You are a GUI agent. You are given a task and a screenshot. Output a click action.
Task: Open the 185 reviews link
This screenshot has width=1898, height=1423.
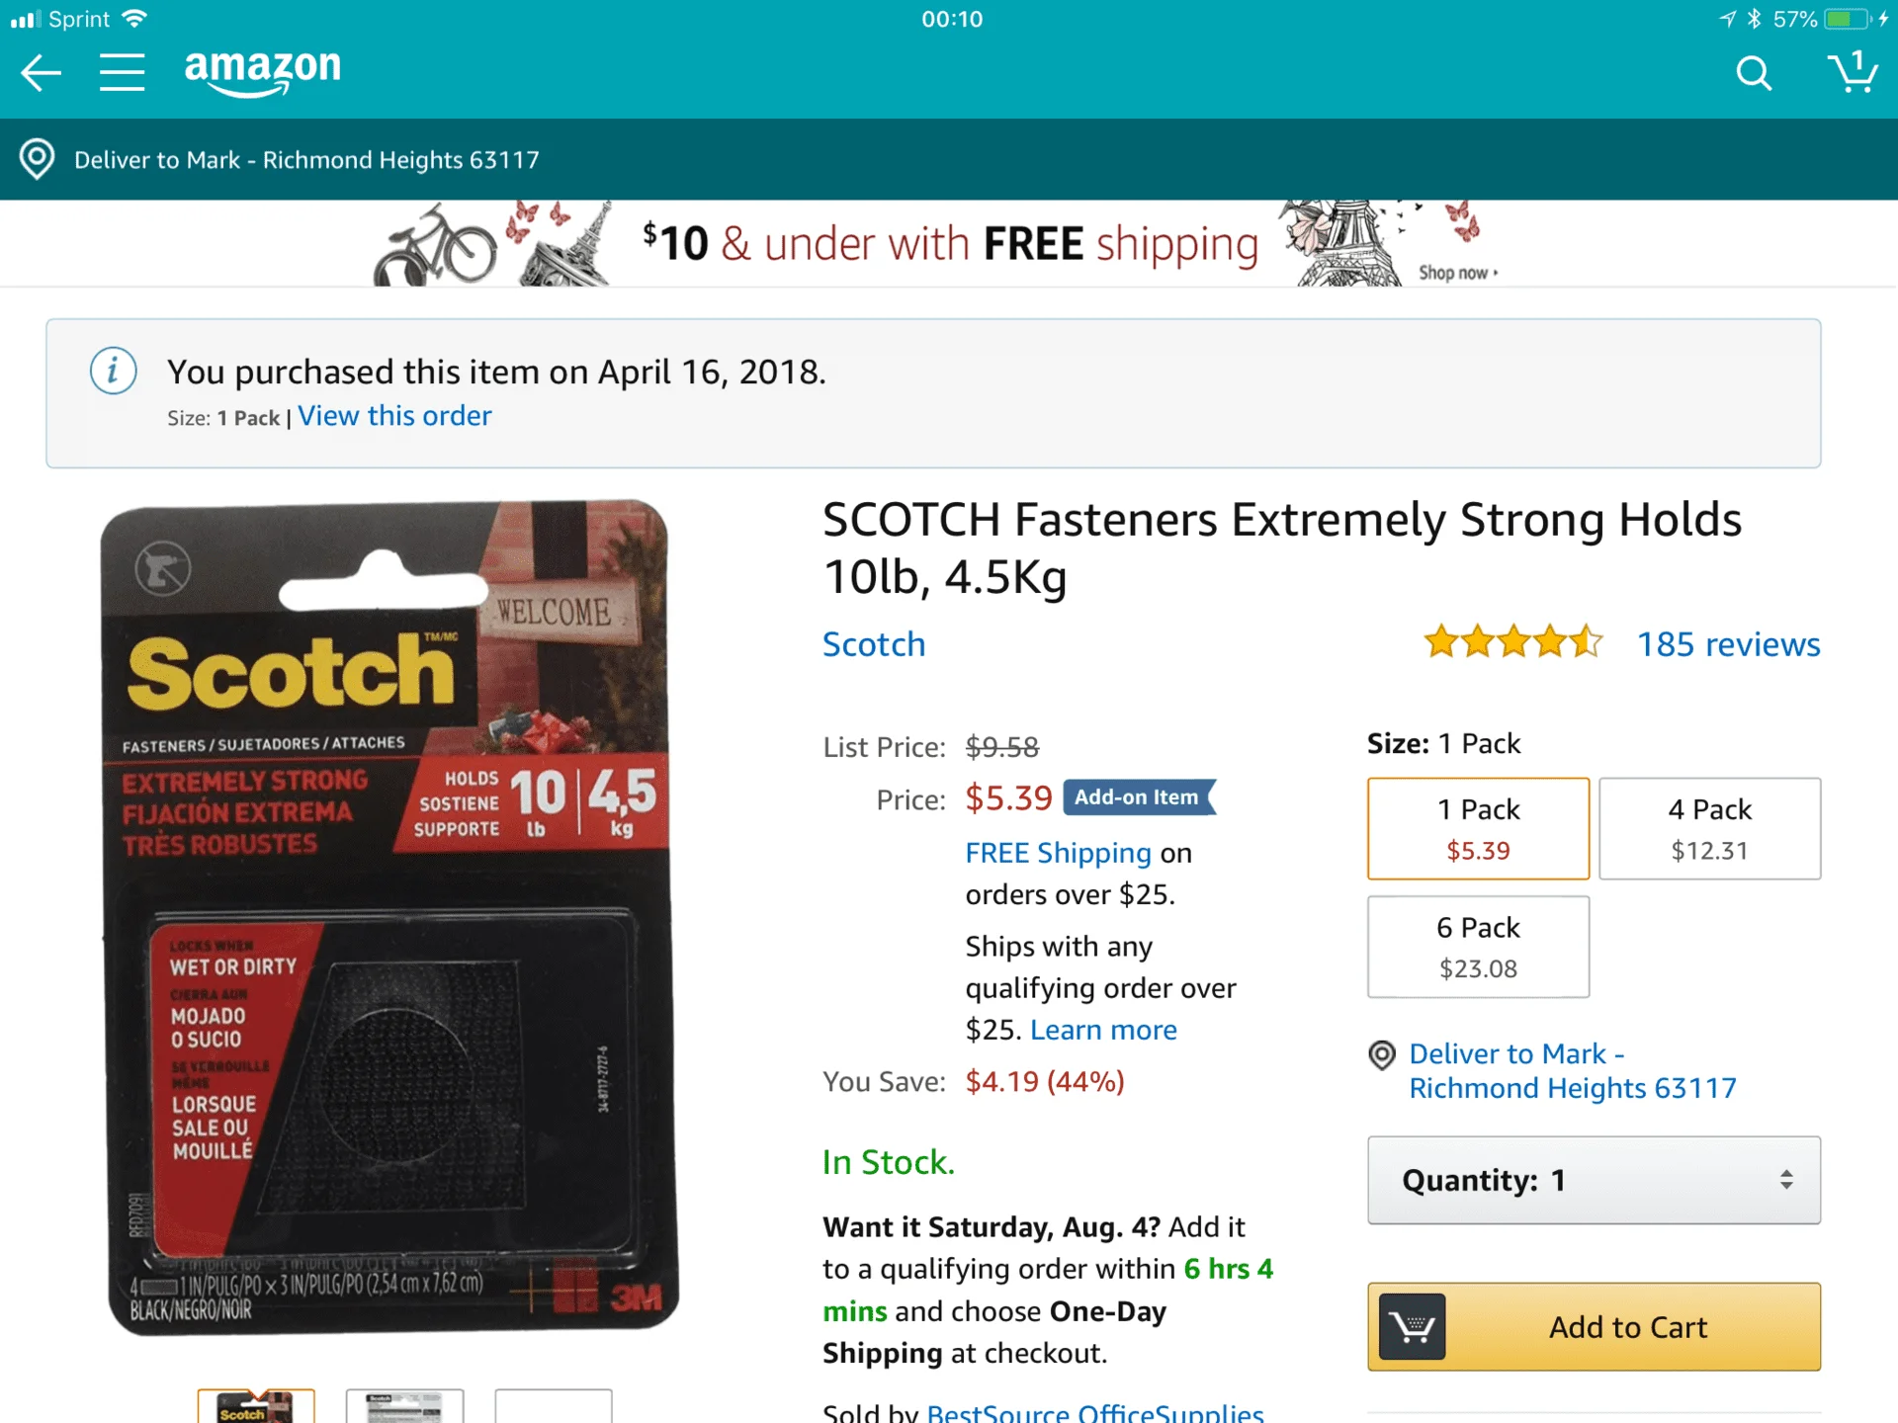point(1728,644)
